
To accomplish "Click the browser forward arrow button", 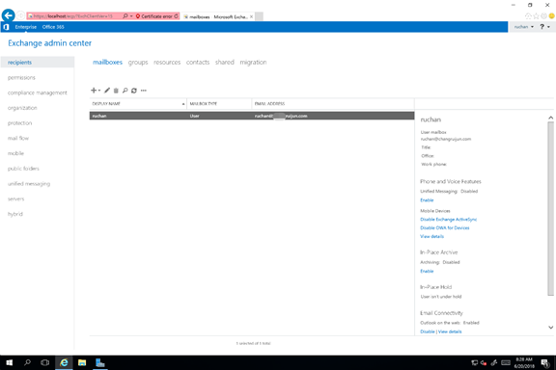I will [21, 15].
